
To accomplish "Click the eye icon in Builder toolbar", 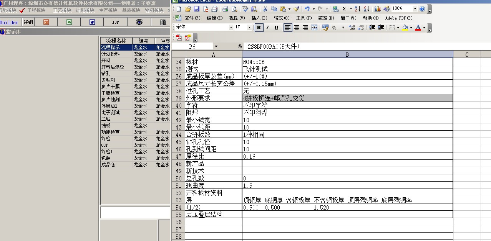I will tap(139, 22).
